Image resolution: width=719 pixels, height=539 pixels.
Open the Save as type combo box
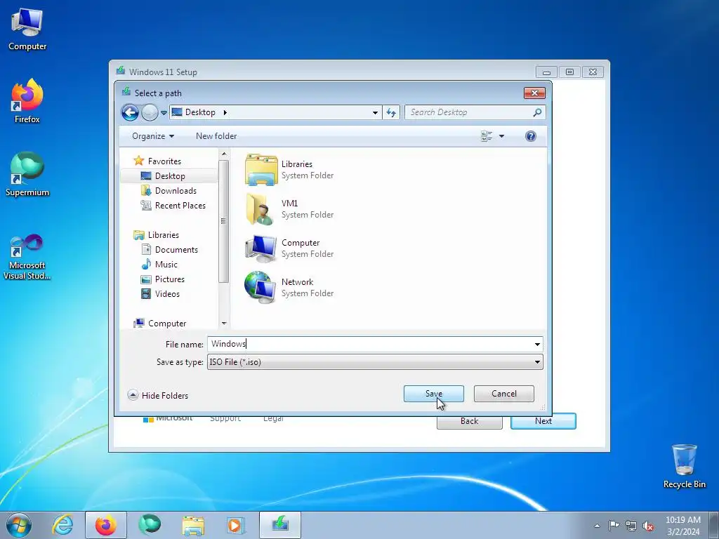(x=375, y=362)
